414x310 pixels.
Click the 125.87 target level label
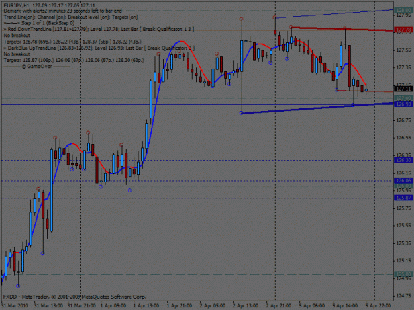pos(403,198)
